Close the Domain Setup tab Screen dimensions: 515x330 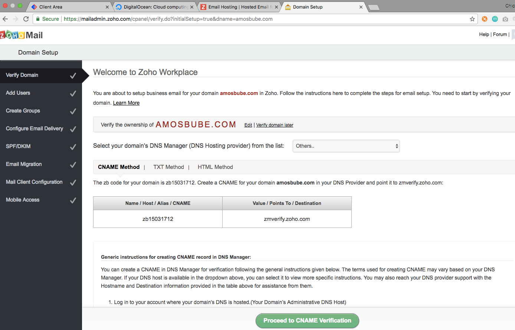[x=361, y=7]
